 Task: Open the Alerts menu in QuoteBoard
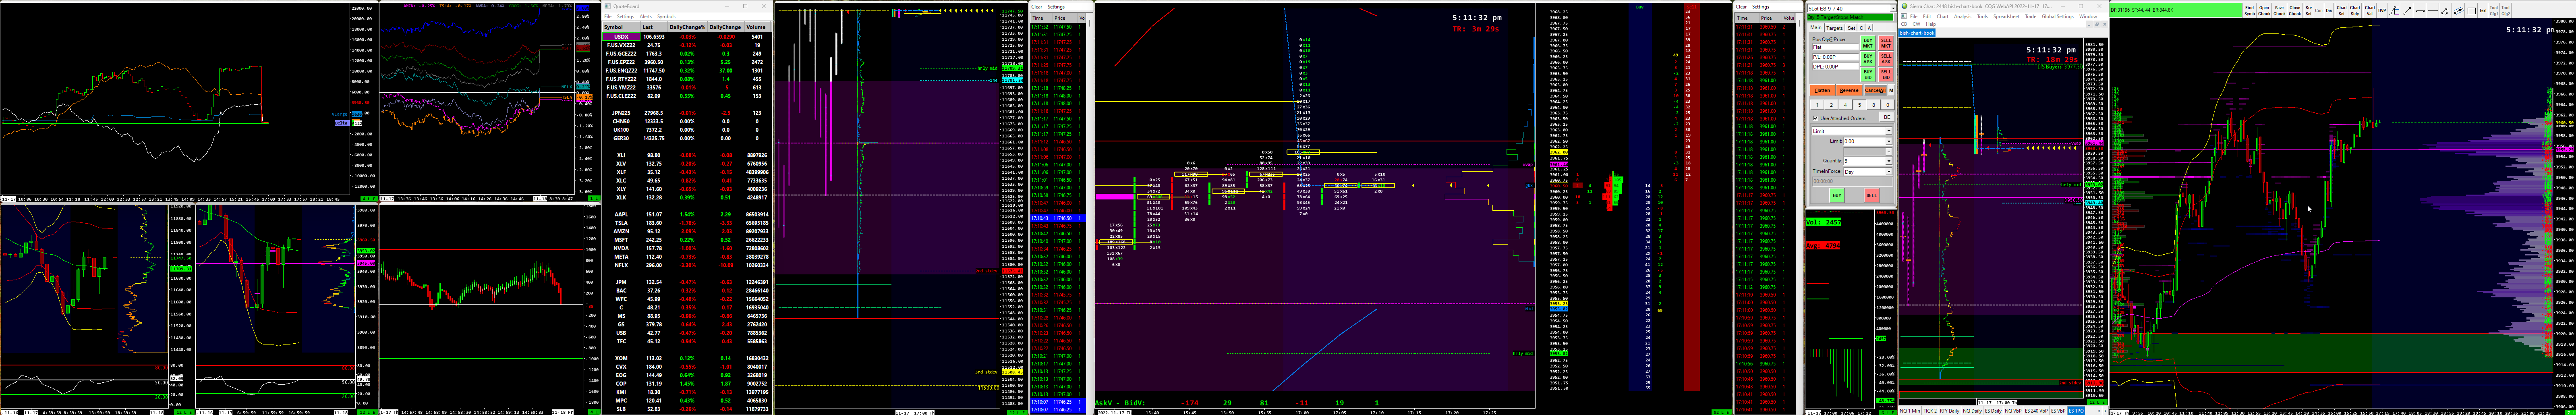646,16
